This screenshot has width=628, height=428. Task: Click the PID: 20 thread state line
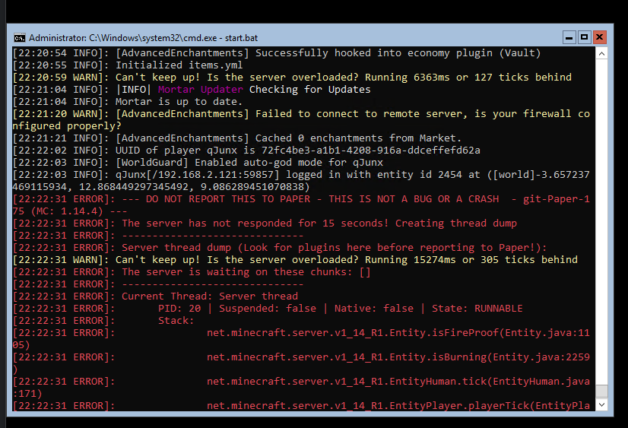pos(268,309)
